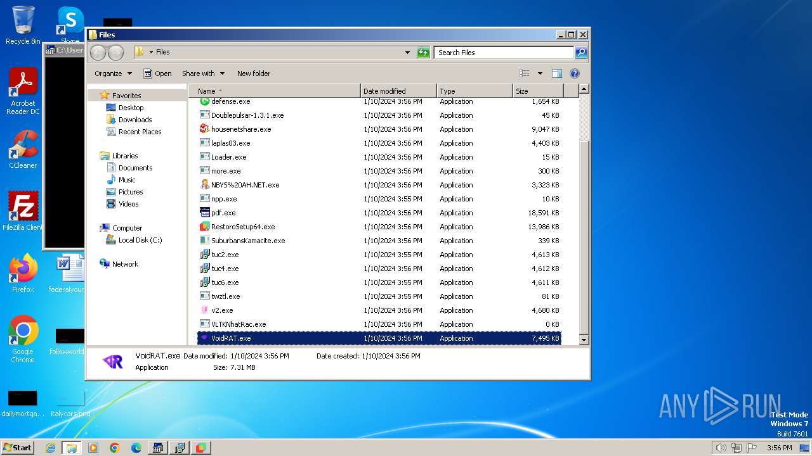
Task: Select Doublepulsar-1.3.1.exe in the list
Action: (x=247, y=115)
